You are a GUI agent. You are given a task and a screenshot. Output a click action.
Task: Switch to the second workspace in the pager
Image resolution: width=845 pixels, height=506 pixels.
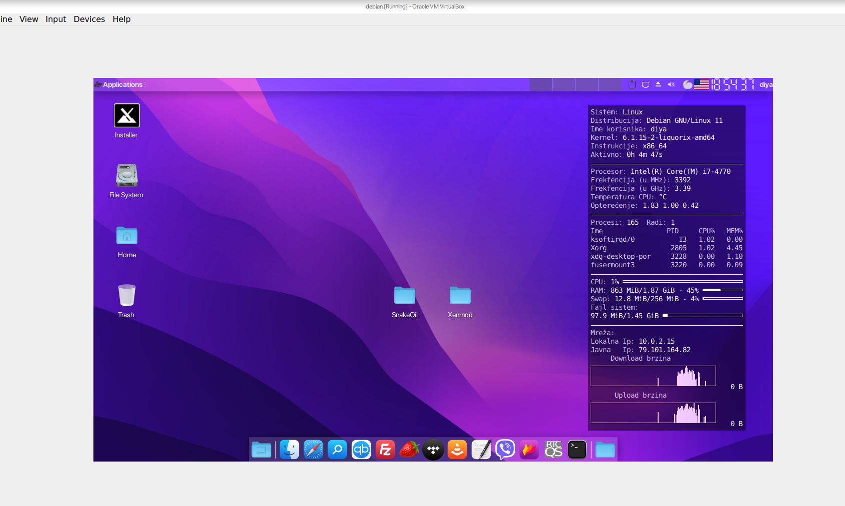click(564, 84)
